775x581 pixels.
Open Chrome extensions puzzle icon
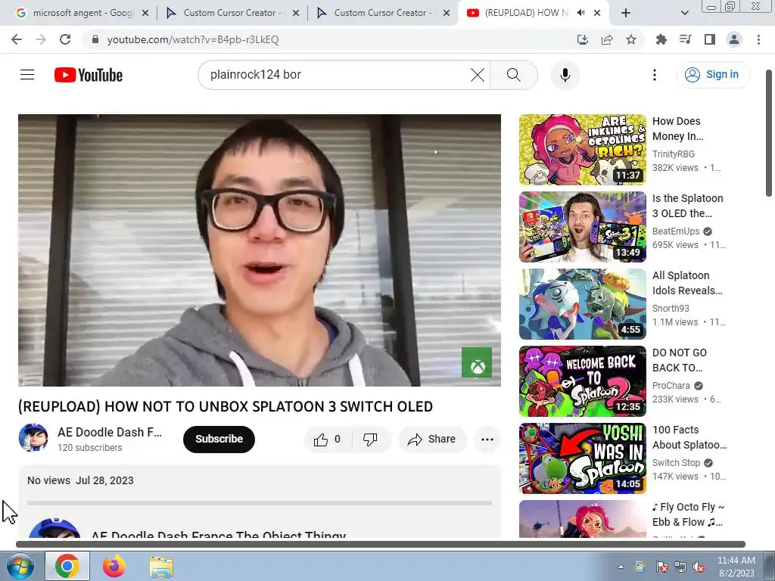tap(661, 39)
